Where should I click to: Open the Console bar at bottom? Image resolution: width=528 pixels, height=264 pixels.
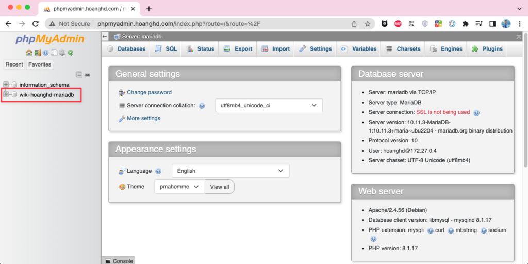[118, 260]
